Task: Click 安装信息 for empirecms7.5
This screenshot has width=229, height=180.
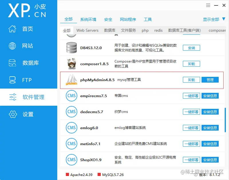Action: point(210,96)
